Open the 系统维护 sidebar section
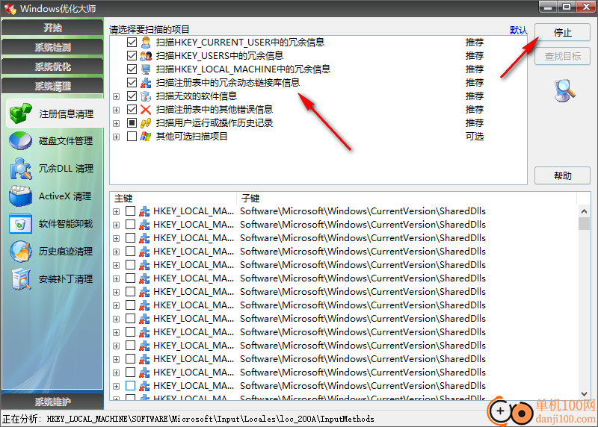The image size is (598, 427). pos(52,402)
